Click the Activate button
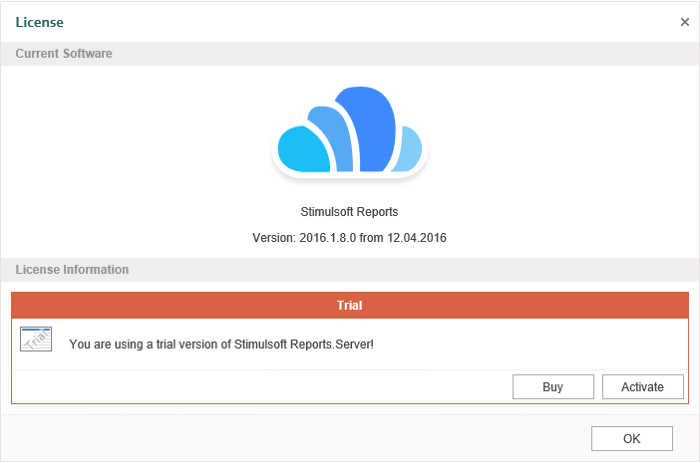Screen dimensions: 700x463 pyautogui.click(x=643, y=386)
